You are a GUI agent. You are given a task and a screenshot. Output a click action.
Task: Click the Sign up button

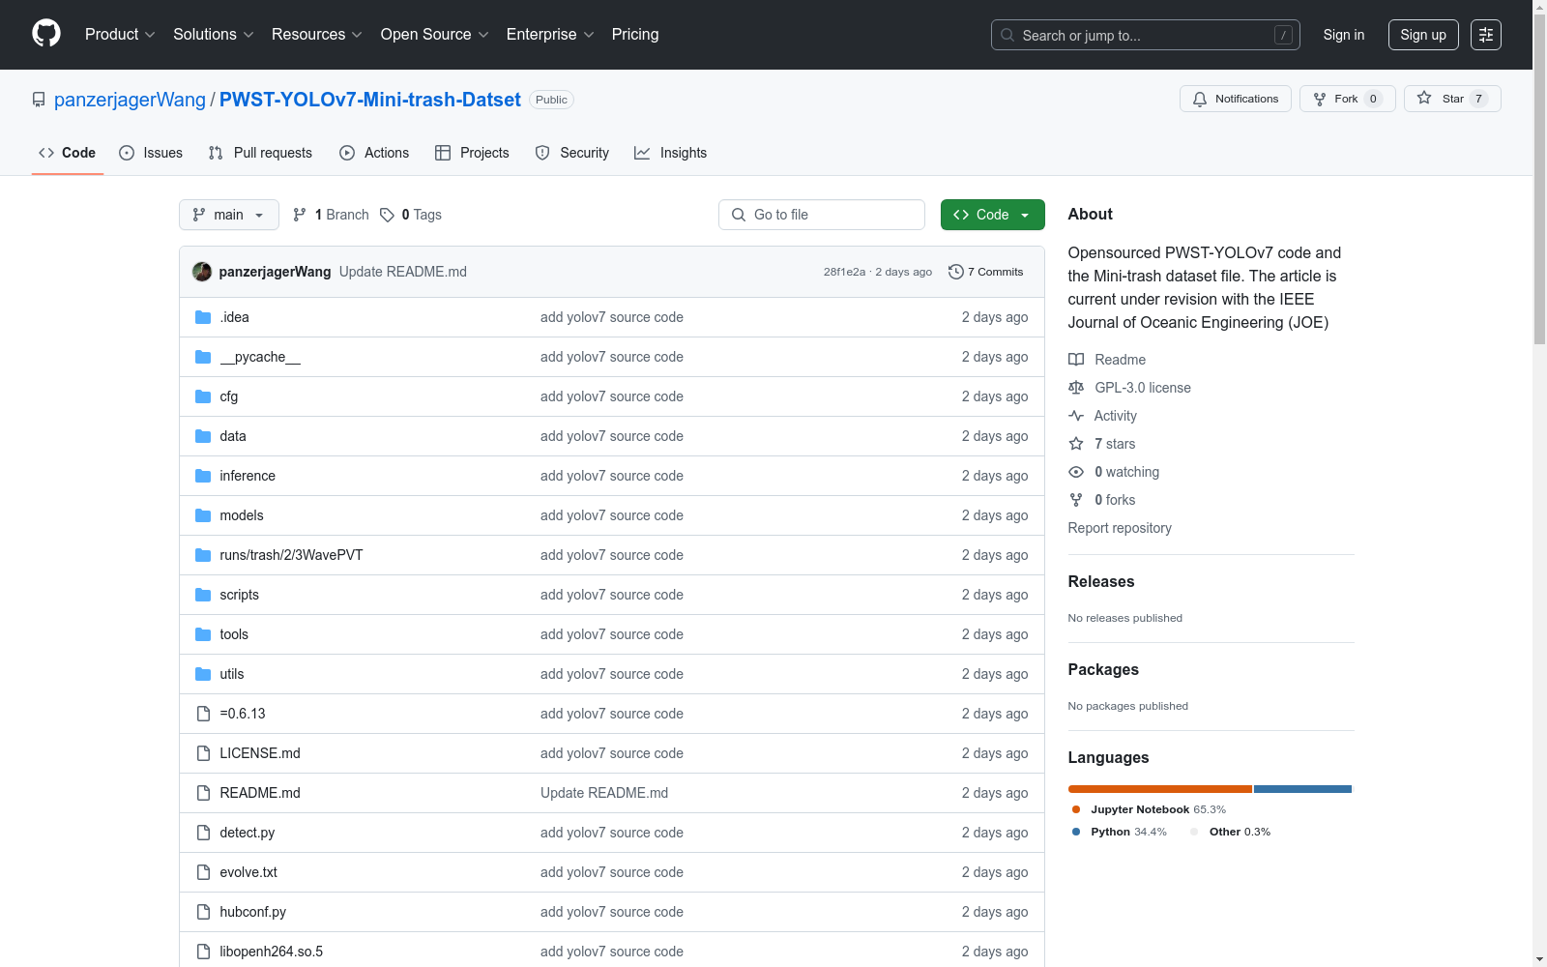coord(1423,35)
